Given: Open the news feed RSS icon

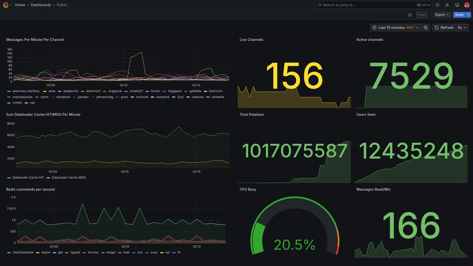Looking at the screenshot, I should [x=447, y=5].
